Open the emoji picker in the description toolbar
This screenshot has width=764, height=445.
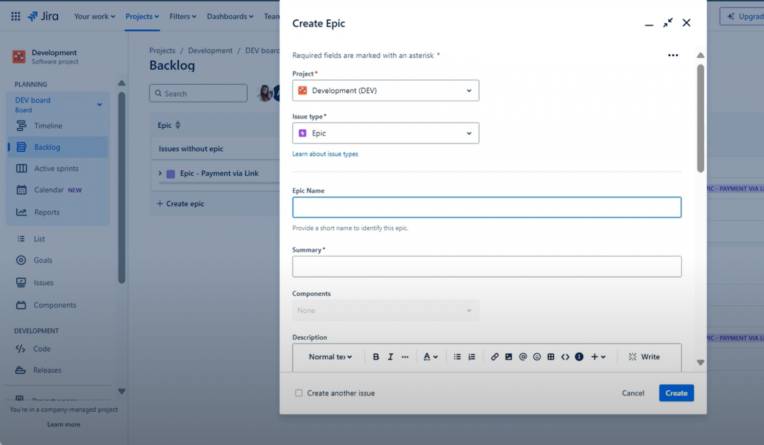[537, 357]
